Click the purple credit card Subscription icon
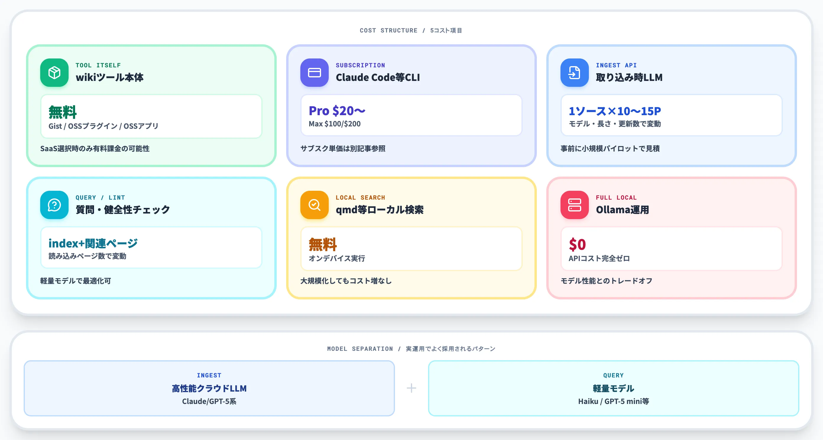The image size is (823, 440). point(314,72)
